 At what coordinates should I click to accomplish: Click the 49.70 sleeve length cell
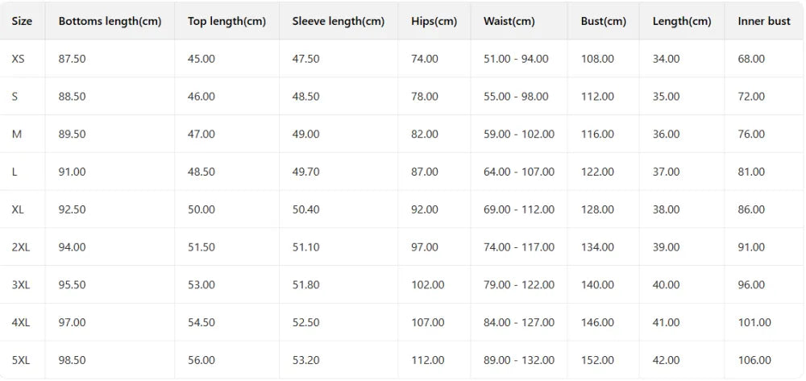(x=305, y=172)
